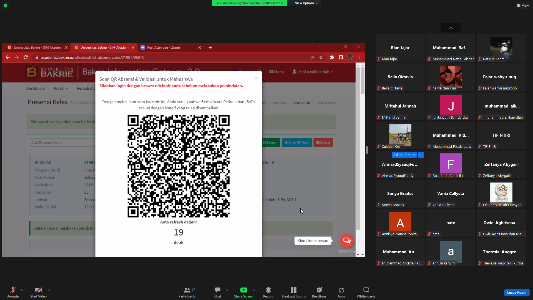Viewport: 533px width, 300px height.
Task: Open a new browser tab
Action: 210,47
